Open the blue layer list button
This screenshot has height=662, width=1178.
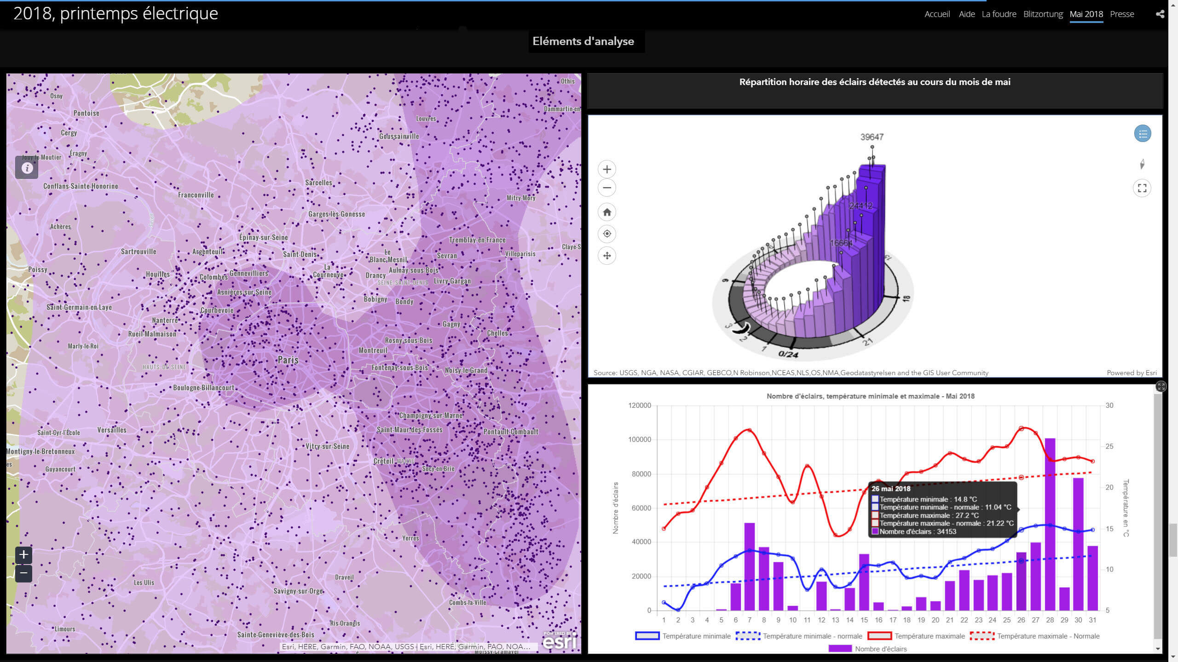(x=1143, y=134)
